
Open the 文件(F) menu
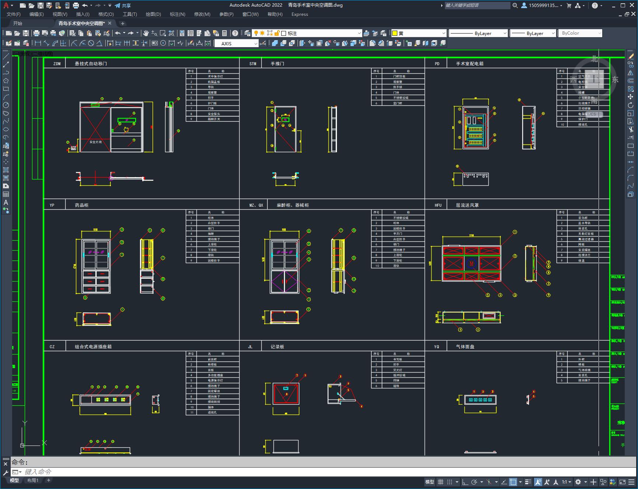tap(14, 14)
